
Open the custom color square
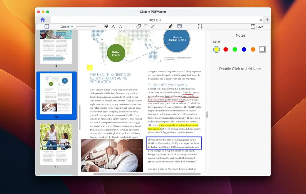[x=262, y=49]
